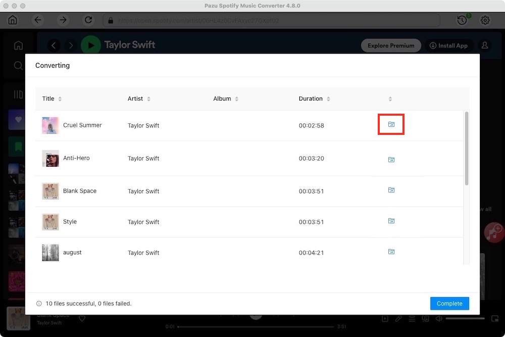This screenshot has height=337, width=505.
Task: Click the Cruel Summer album thumbnail
Action: pos(50,125)
